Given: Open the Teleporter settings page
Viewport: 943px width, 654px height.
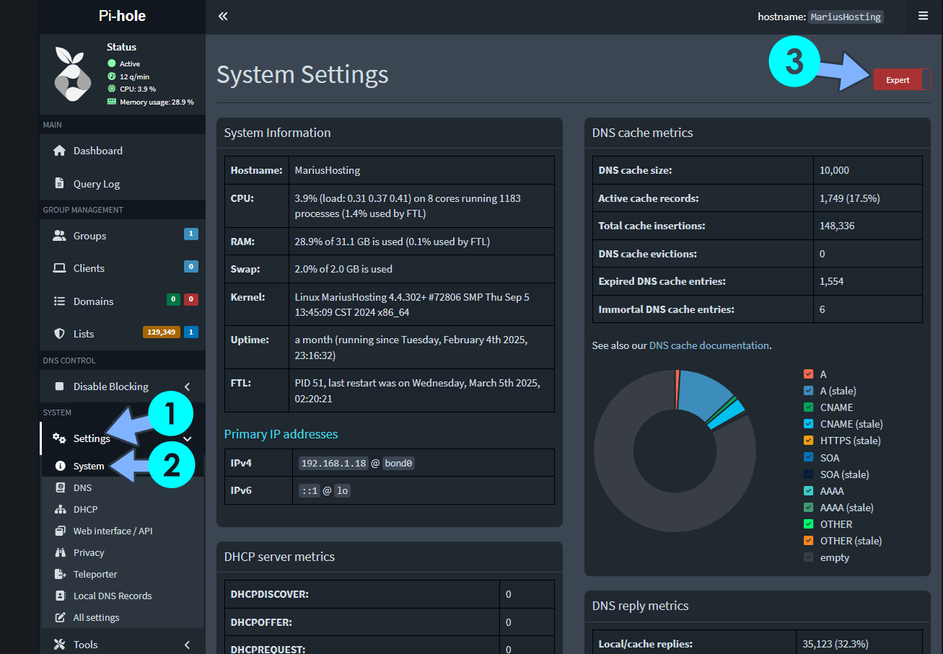Looking at the screenshot, I should point(123,574).
